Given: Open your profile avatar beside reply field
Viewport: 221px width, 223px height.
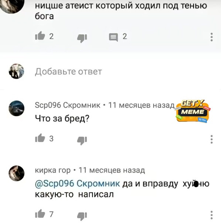Looking at the screenshot, I should (x=16, y=71).
